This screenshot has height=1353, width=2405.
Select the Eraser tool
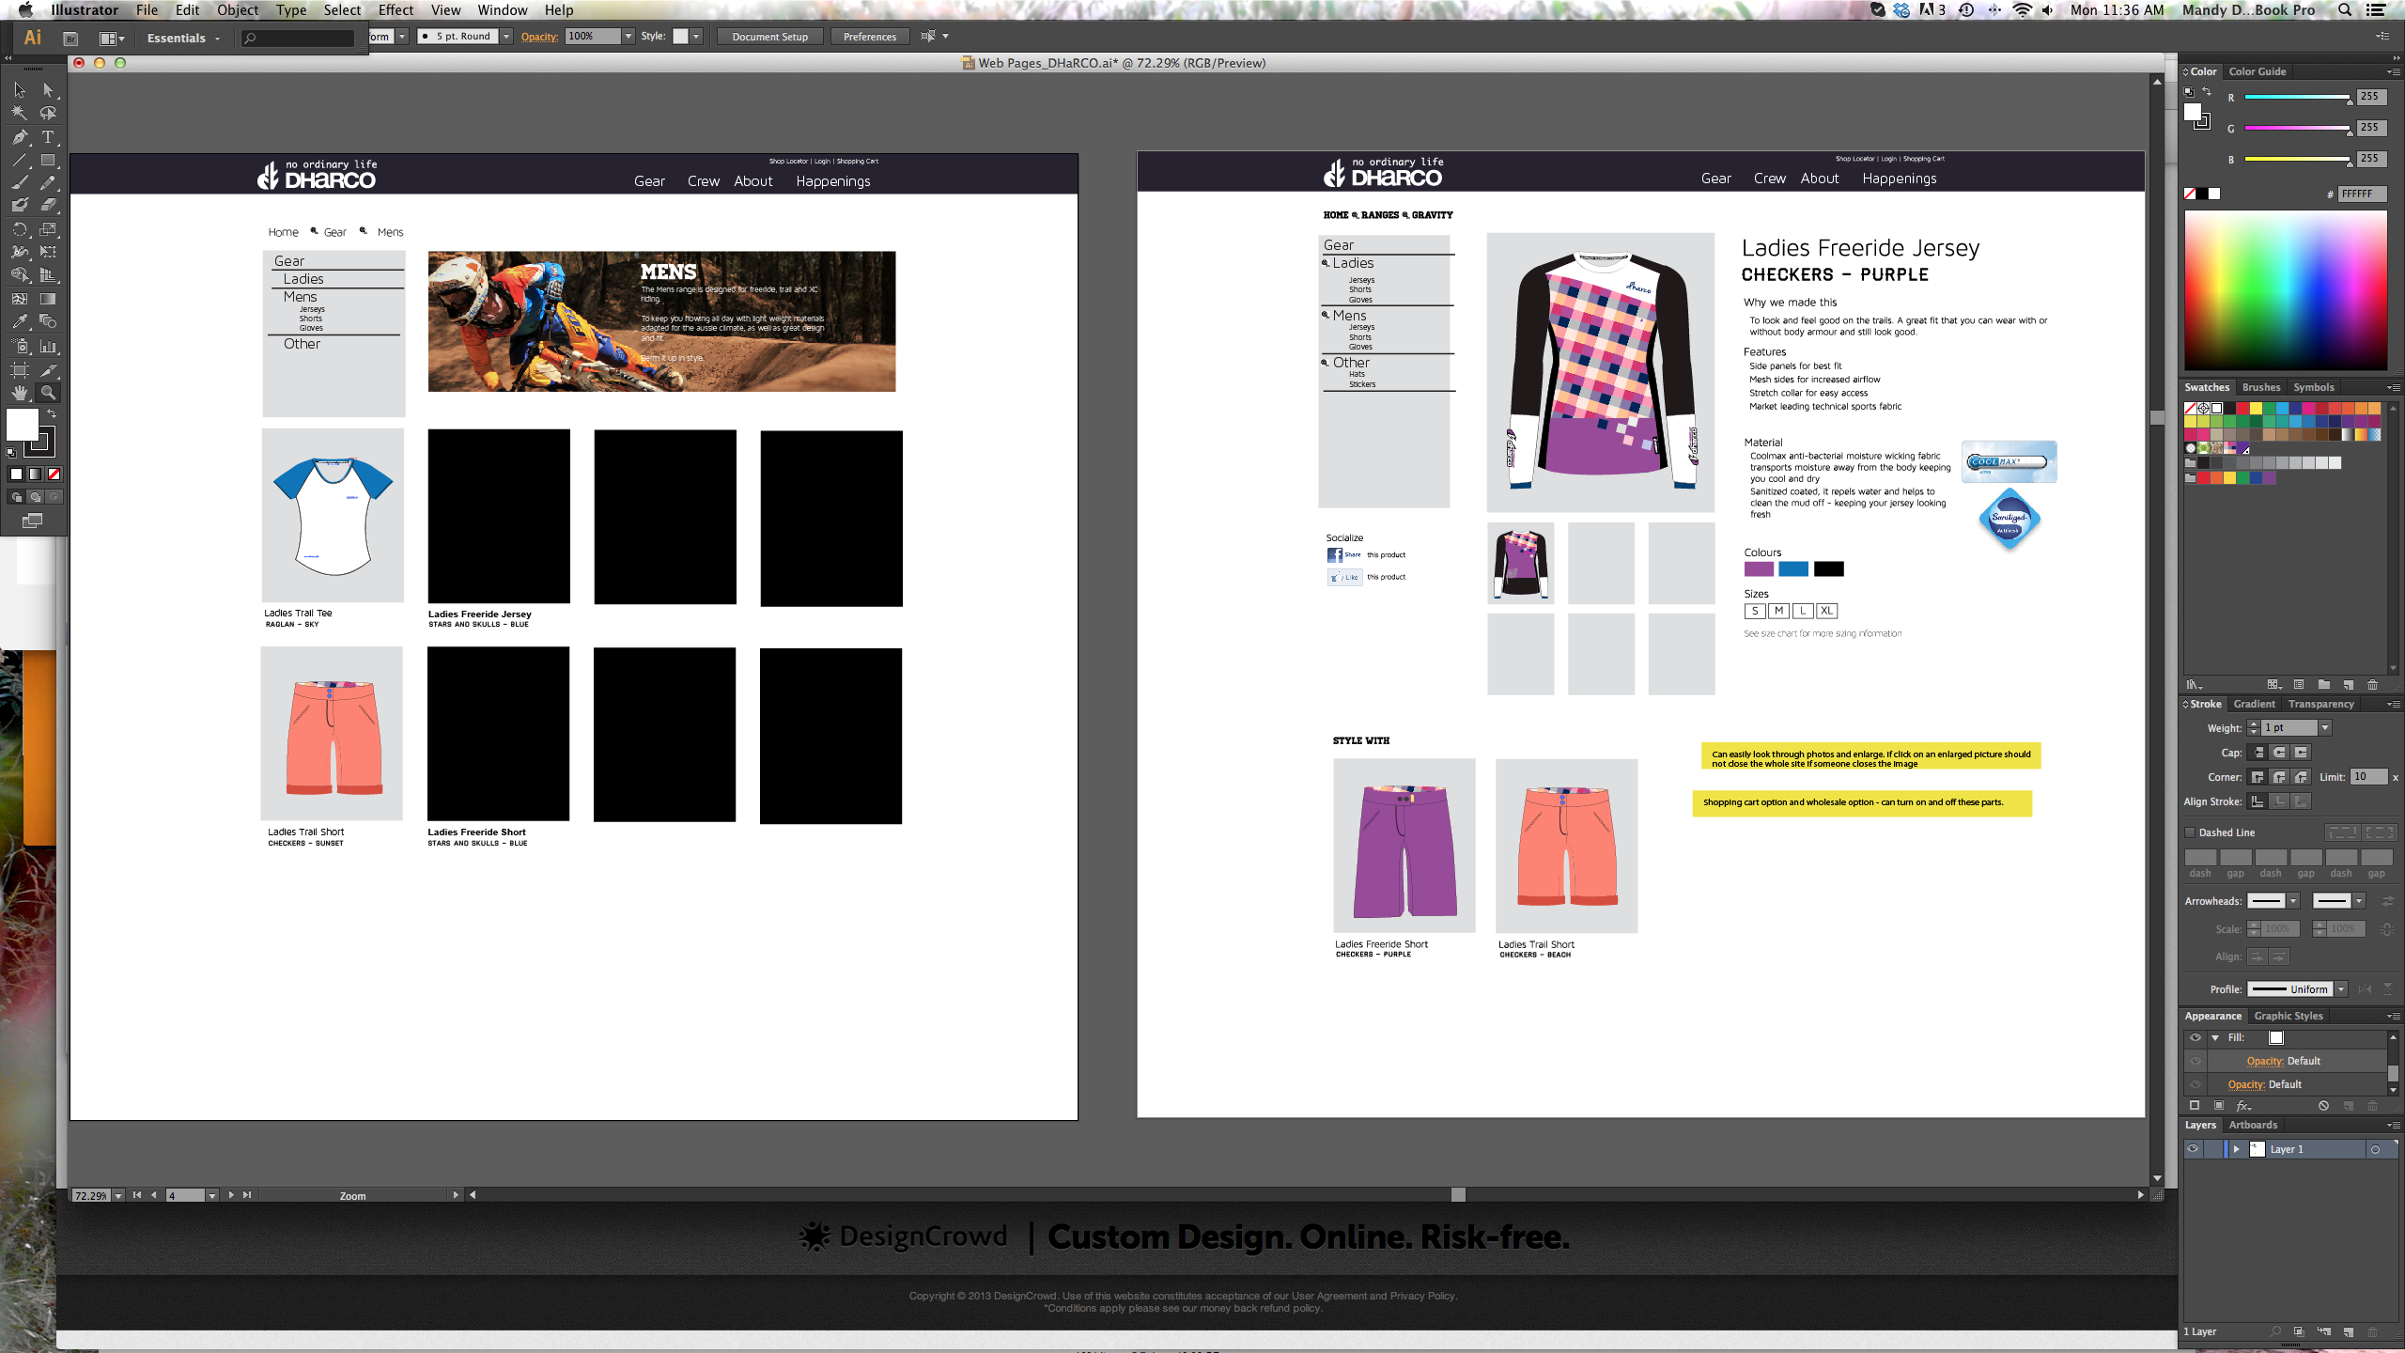coord(48,205)
